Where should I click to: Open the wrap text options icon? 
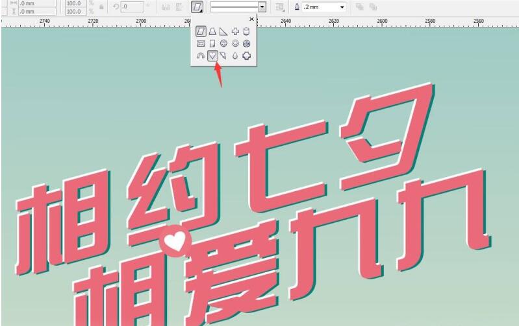click(280, 7)
